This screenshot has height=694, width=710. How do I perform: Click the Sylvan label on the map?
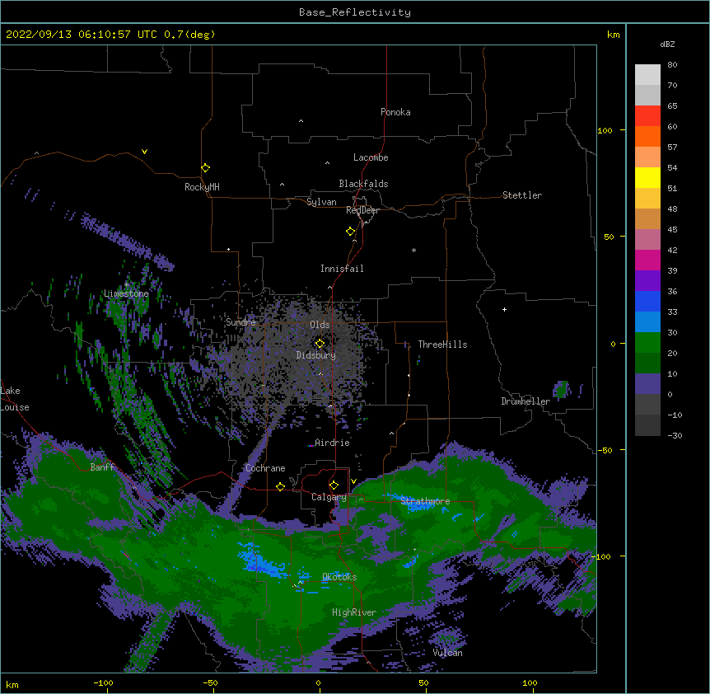pos(321,202)
